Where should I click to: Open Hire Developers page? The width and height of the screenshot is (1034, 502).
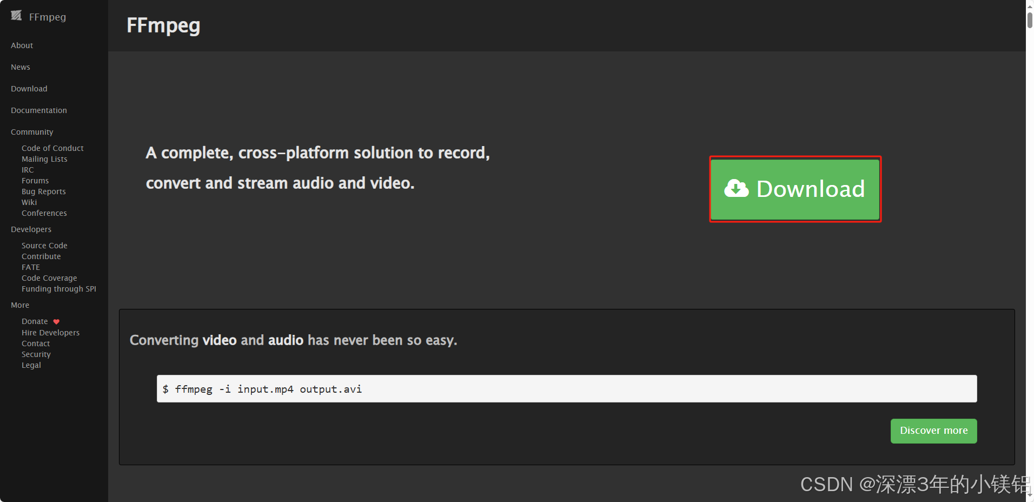point(50,333)
